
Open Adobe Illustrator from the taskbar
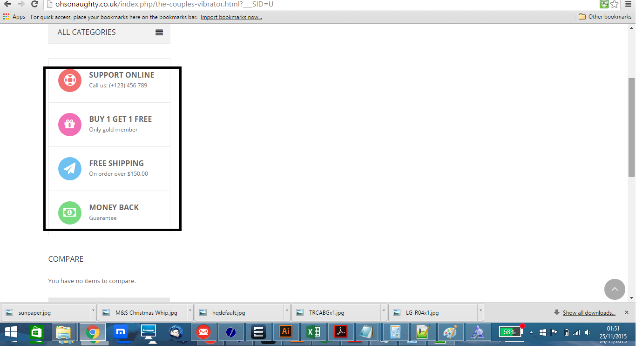pos(285,332)
